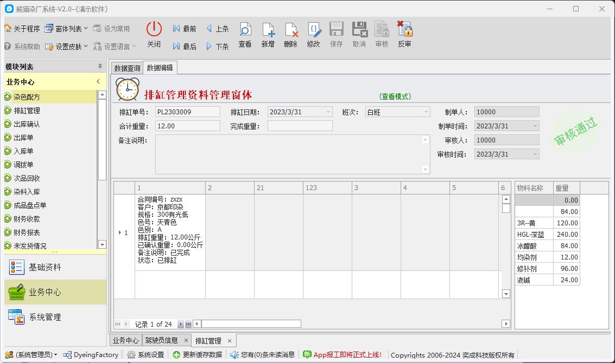The width and height of the screenshot is (615, 363).
Task: Click the 保存 save icon
Action: coord(336,34)
